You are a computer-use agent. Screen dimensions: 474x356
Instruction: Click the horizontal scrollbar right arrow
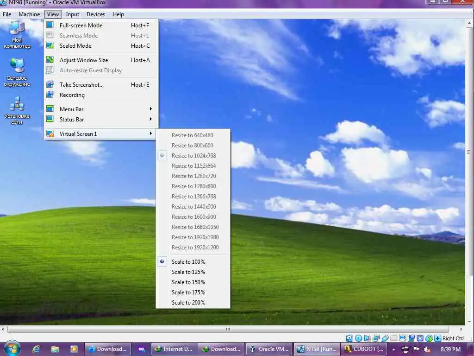pos(461,329)
